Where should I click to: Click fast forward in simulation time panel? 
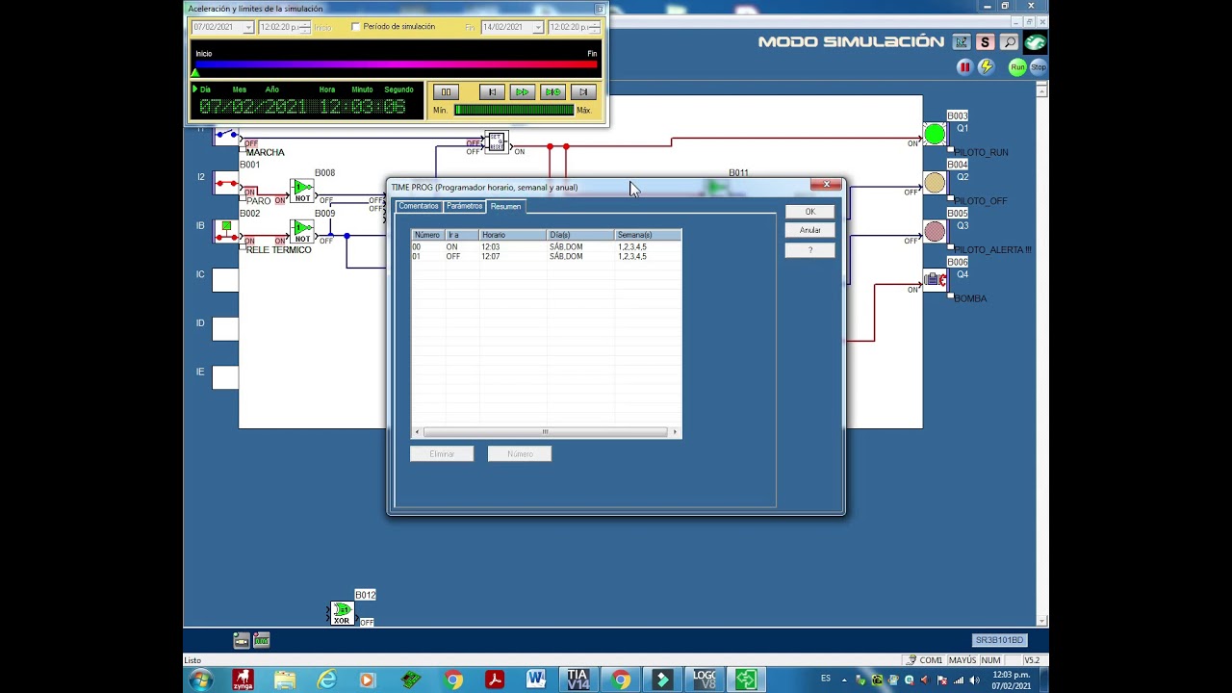pos(522,92)
